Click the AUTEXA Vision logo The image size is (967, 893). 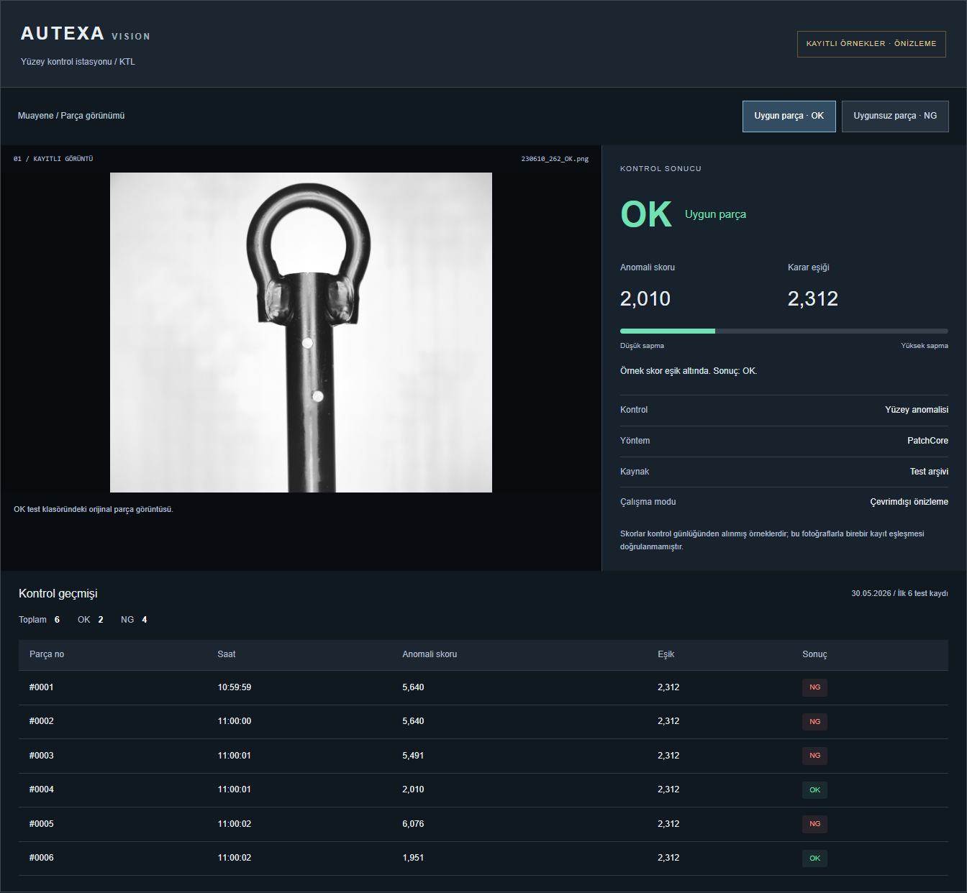pyautogui.click(x=85, y=34)
